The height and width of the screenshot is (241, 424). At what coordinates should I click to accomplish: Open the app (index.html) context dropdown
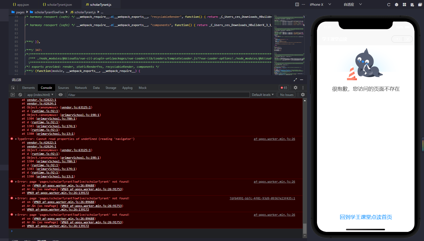tap(40, 95)
